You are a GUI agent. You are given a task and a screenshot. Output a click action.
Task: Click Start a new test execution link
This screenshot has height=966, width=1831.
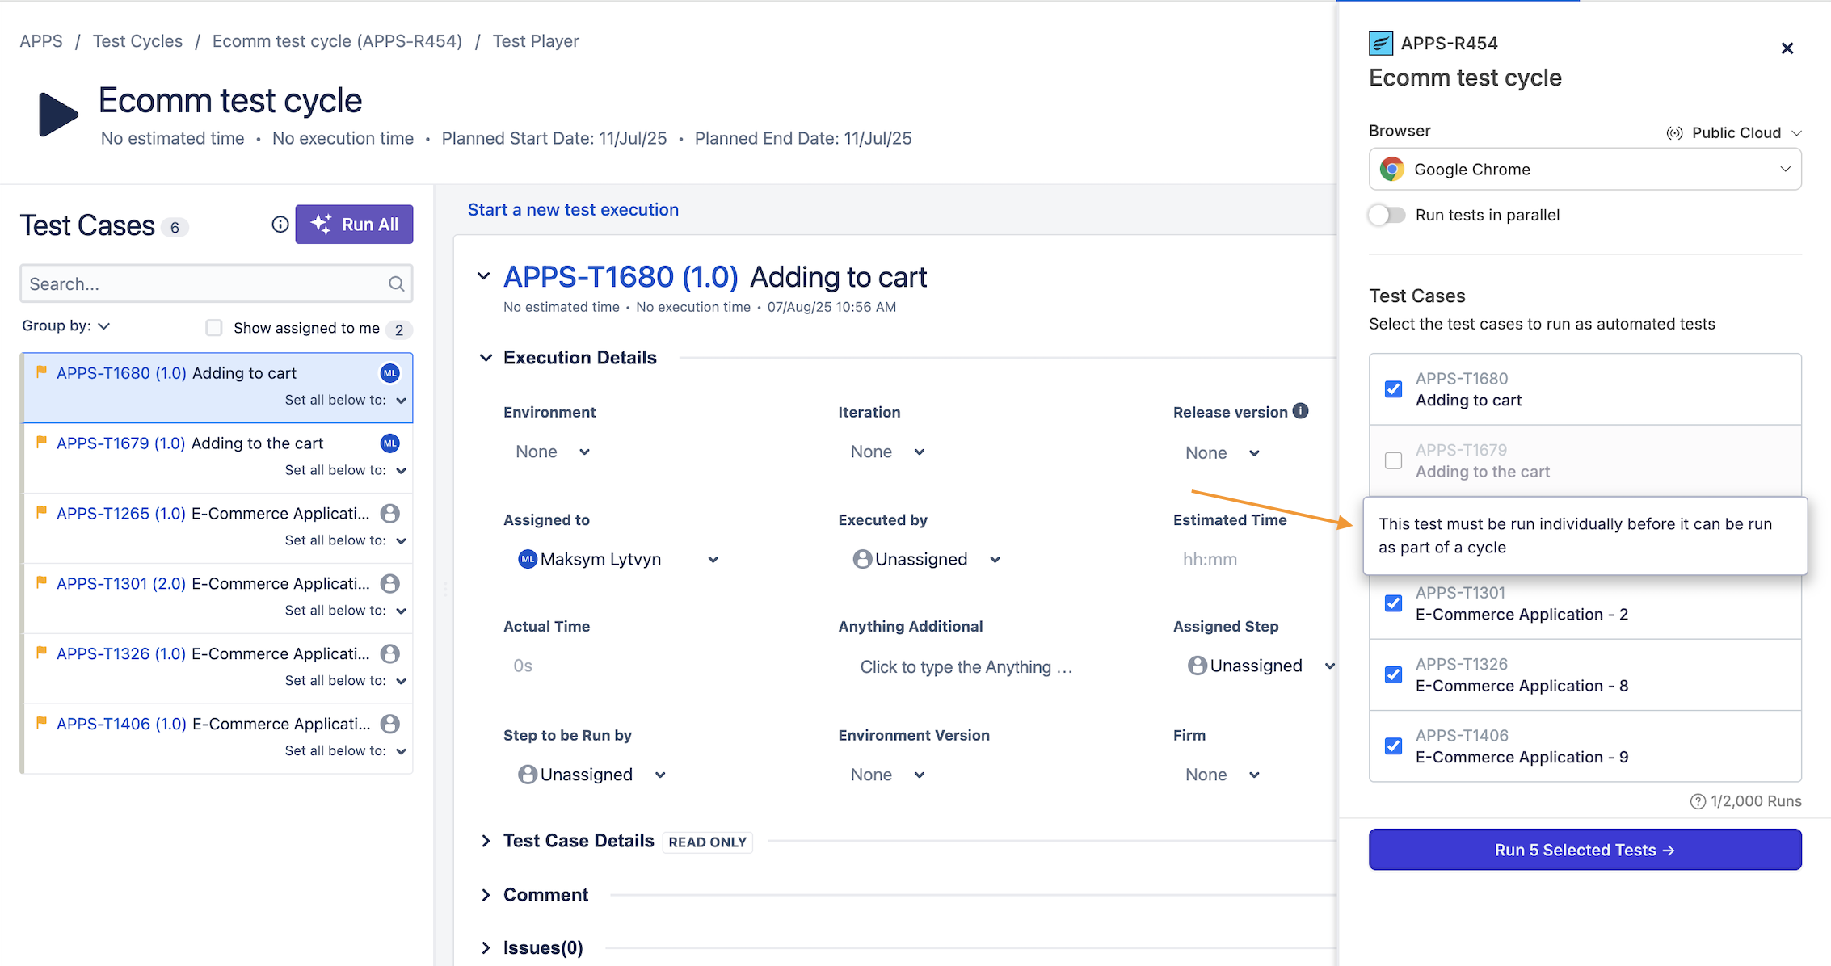(573, 210)
